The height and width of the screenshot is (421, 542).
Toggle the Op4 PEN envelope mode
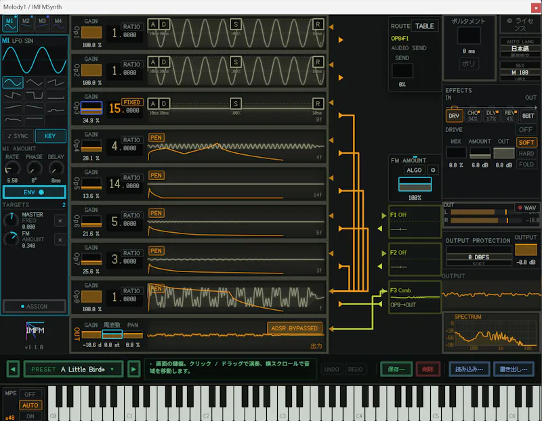coord(156,137)
